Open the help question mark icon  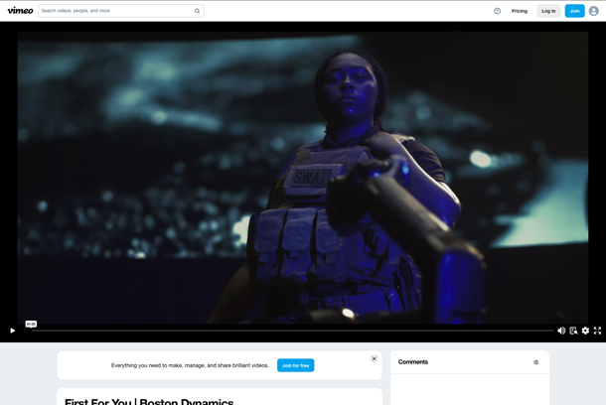click(x=497, y=11)
